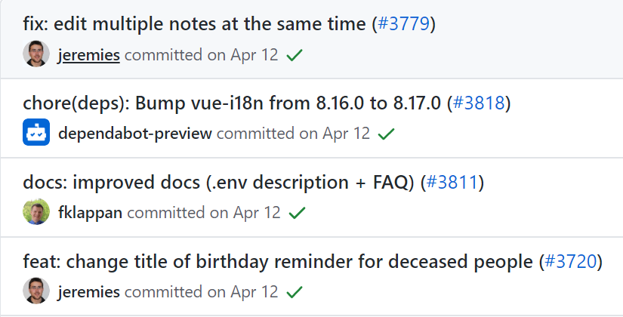
Task: Visit jeremies username on birthday reminder commit
Action: point(88,291)
